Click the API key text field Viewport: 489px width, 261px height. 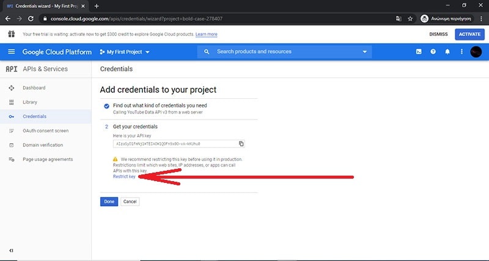[x=174, y=144]
